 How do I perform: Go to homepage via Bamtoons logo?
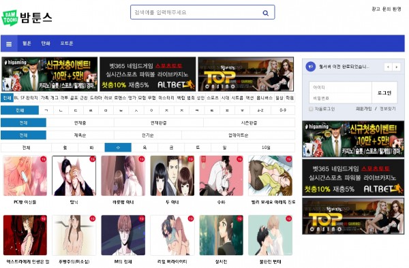27,18
